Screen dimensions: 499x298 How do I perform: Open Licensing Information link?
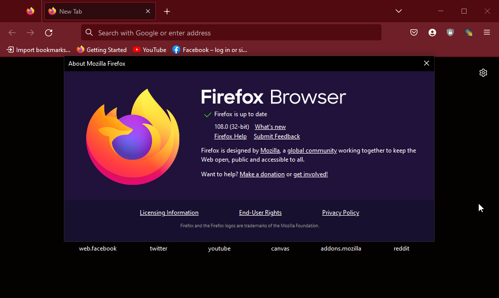[169, 213]
